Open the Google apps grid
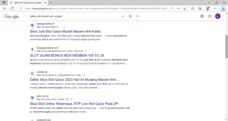228x121 pixels. [x=210, y=16]
